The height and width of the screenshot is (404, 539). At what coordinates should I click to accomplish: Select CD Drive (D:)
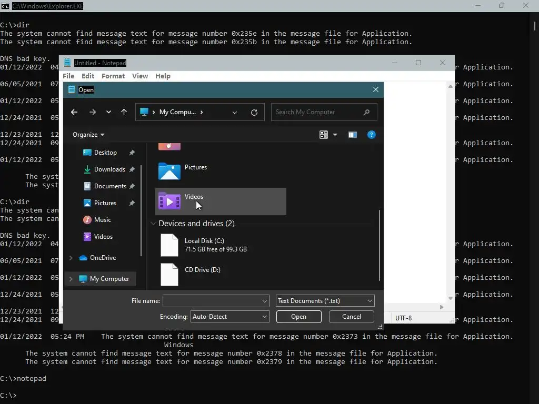click(220, 275)
